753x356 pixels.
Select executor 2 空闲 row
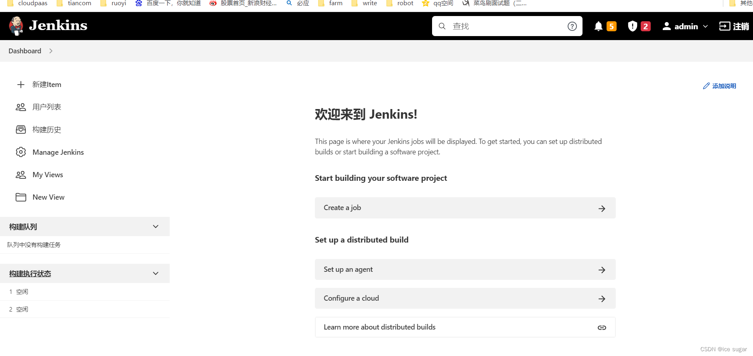click(85, 309)
